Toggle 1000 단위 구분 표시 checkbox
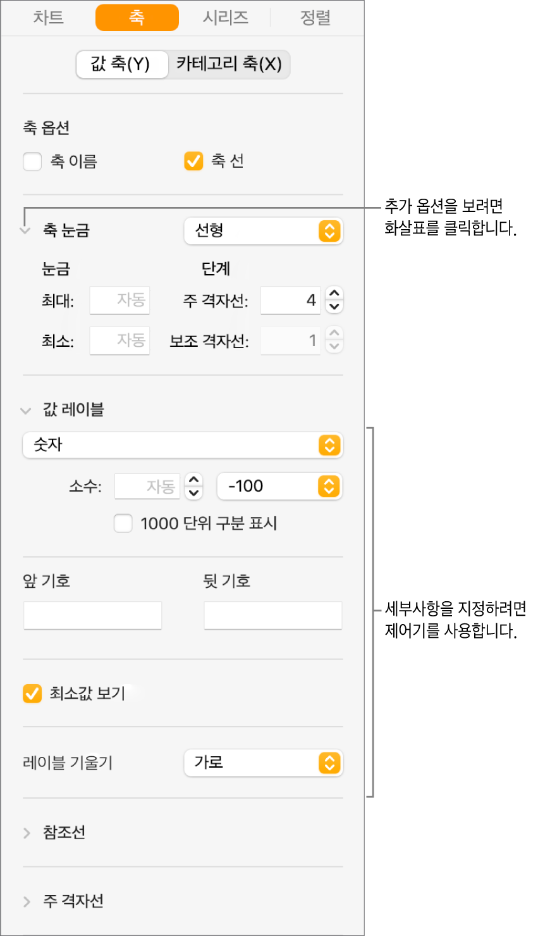 (x=123, y=523)
